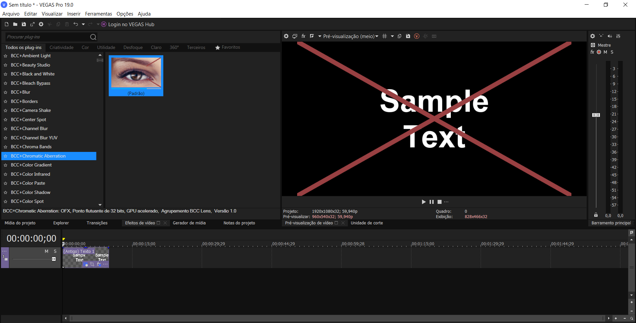The width and height of the screenshot is (636, 323).
Task: Solo video track 1
Action: coord(55,252)
